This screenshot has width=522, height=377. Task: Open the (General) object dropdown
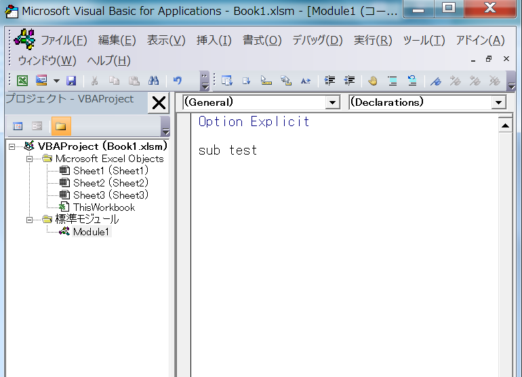coord(332,102)
